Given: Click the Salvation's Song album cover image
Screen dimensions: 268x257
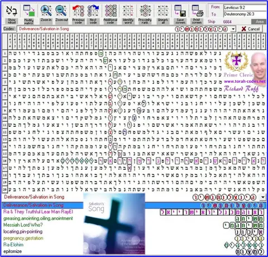Looking at the screenshot, I should coord(114,223).
